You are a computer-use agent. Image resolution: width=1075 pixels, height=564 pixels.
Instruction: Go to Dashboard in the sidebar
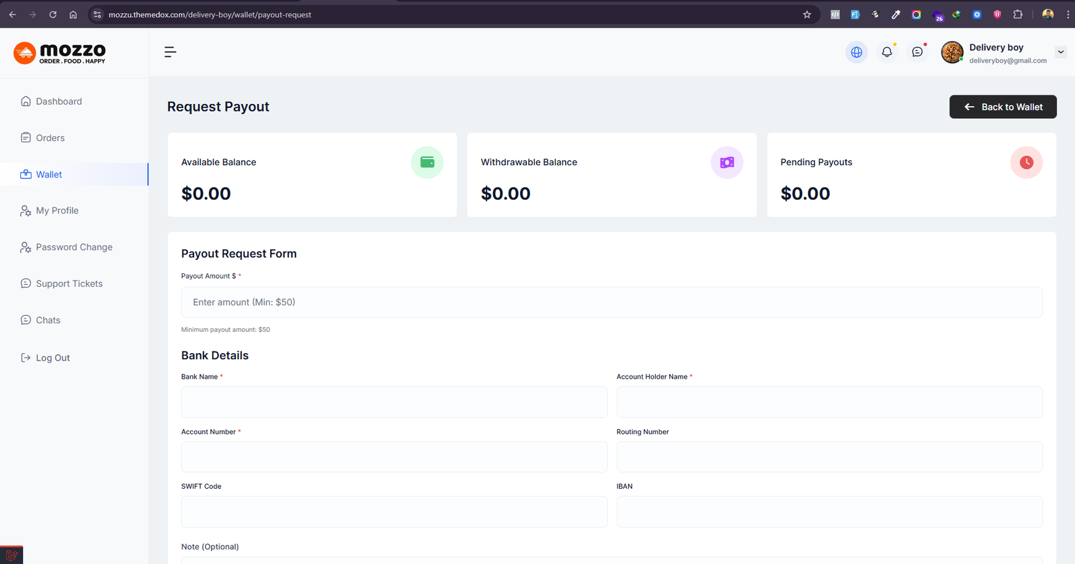[x=58, y=101]
